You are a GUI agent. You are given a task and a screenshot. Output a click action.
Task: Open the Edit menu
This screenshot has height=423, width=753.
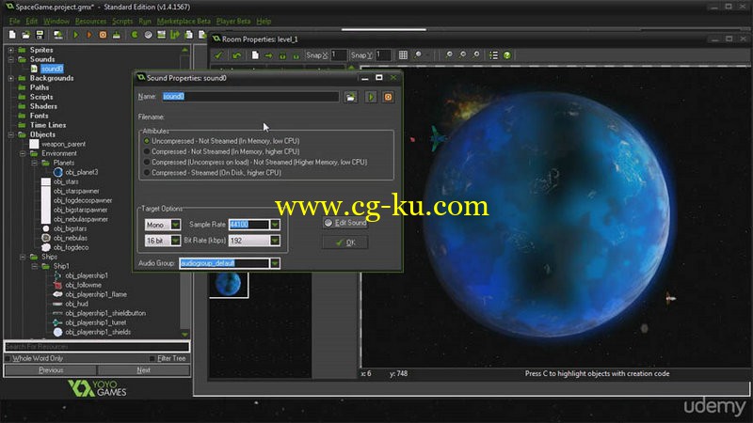[31, 21]
